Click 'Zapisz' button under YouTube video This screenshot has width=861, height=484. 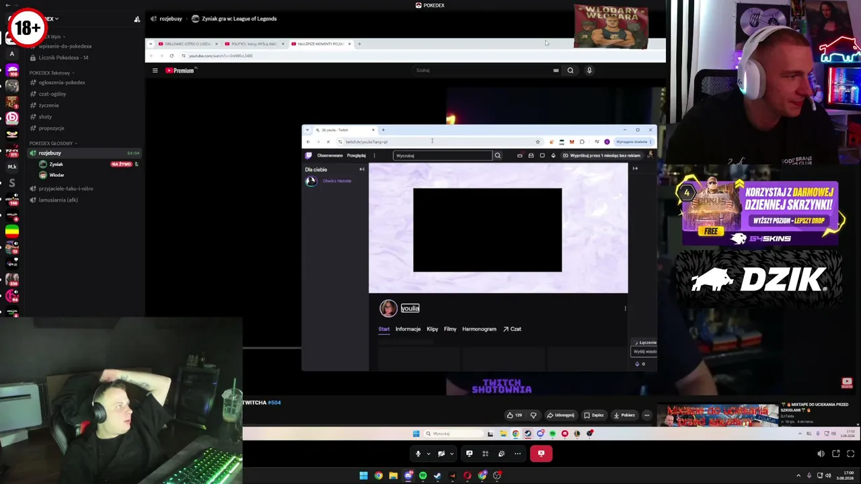click(x=594, y=415)
